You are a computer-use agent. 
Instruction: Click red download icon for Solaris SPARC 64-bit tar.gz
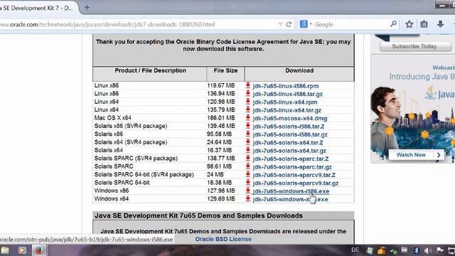248,183
